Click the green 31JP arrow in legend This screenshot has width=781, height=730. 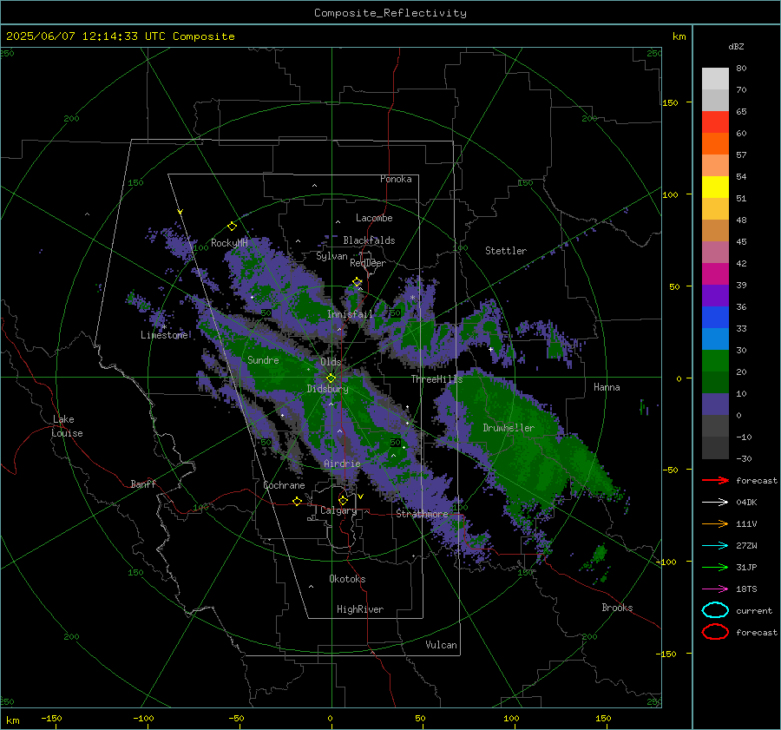tap(715, 567)
